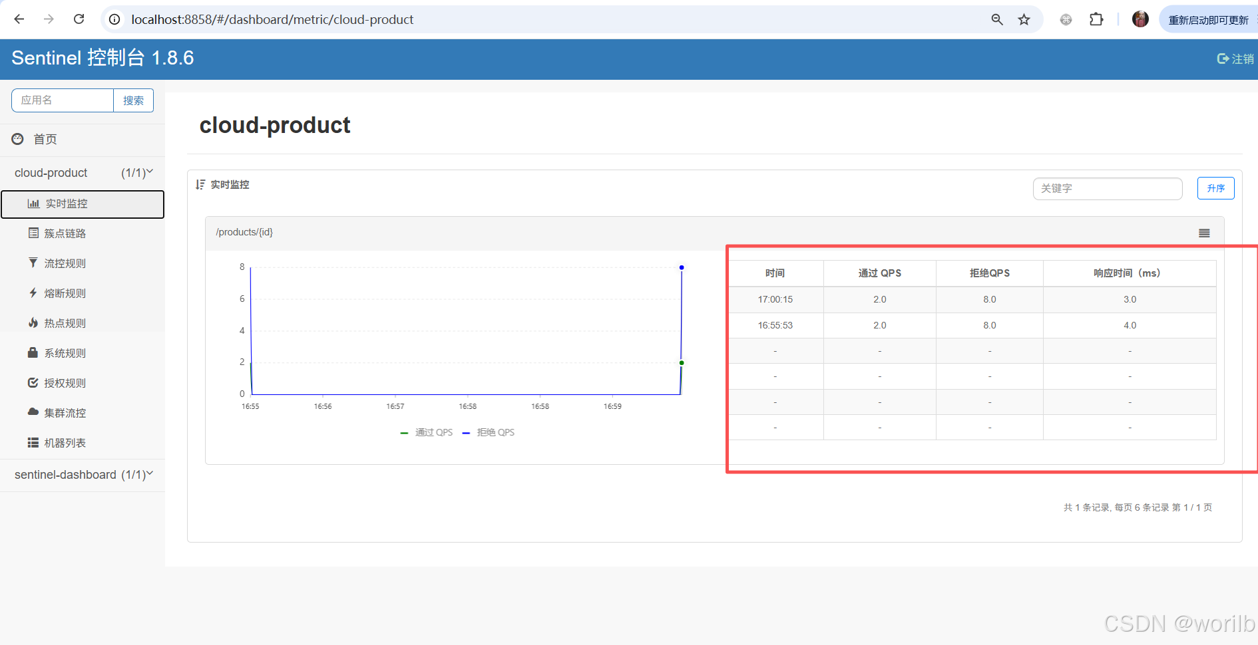Go to 首页 home link
This screenshot has width=1258, height=645.
point(45,139)
